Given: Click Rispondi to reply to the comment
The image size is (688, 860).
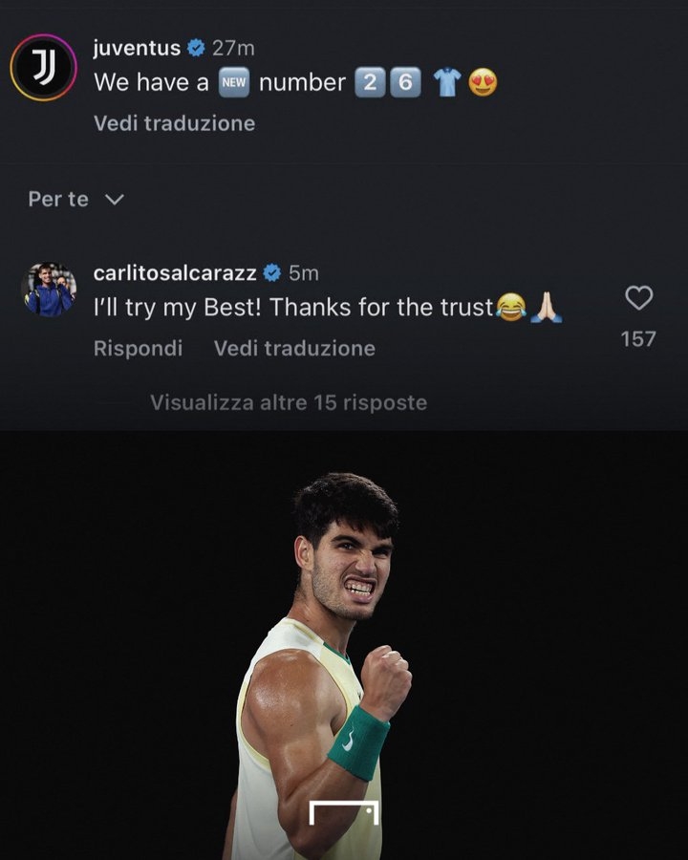Looking at the screenshot, I should click(138, 348).
